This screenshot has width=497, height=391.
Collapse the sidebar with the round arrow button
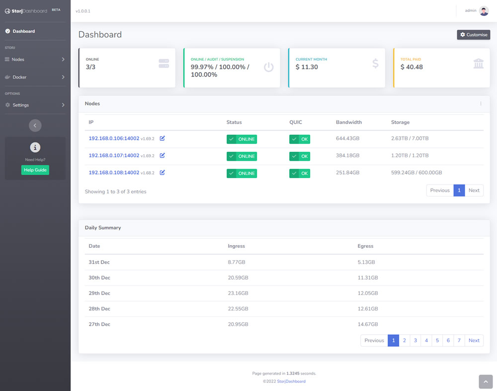35,125
